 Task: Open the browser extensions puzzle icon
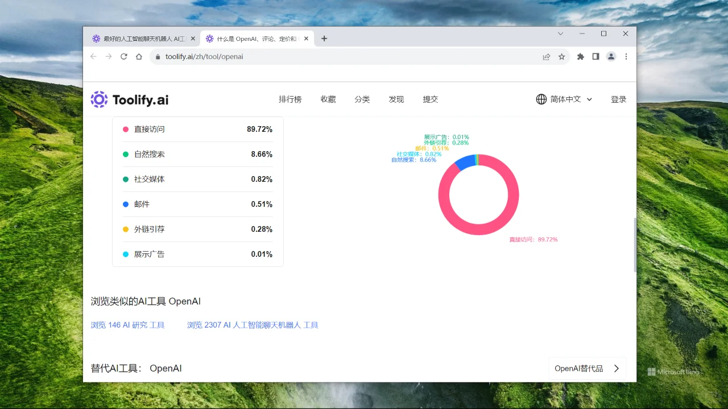point(580,56)
